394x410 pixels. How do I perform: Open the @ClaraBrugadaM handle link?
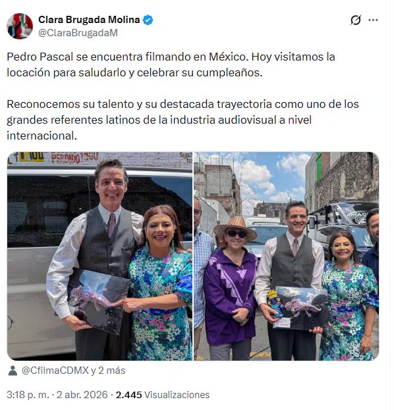tap(78, 33)
